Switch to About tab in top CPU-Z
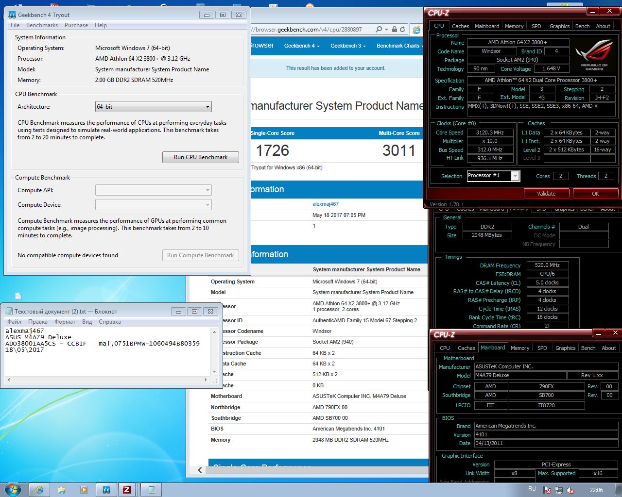This screenshot has height=497, width=622. click(603, 26)
